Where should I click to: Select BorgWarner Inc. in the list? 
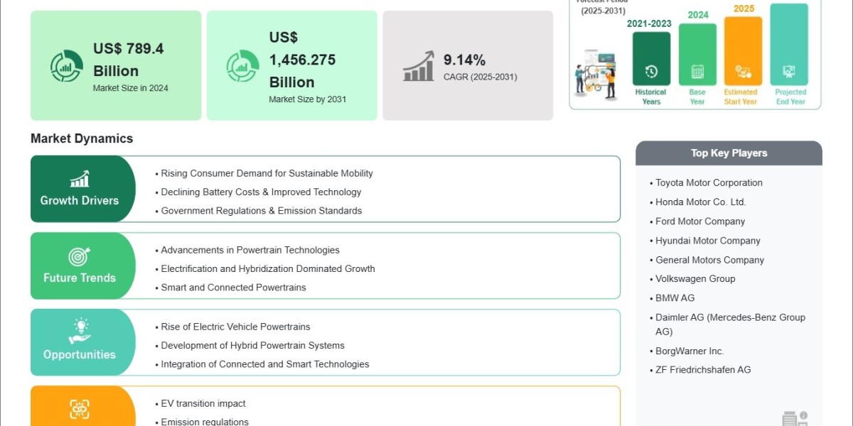pyautogui.click(x=690, y=351)
